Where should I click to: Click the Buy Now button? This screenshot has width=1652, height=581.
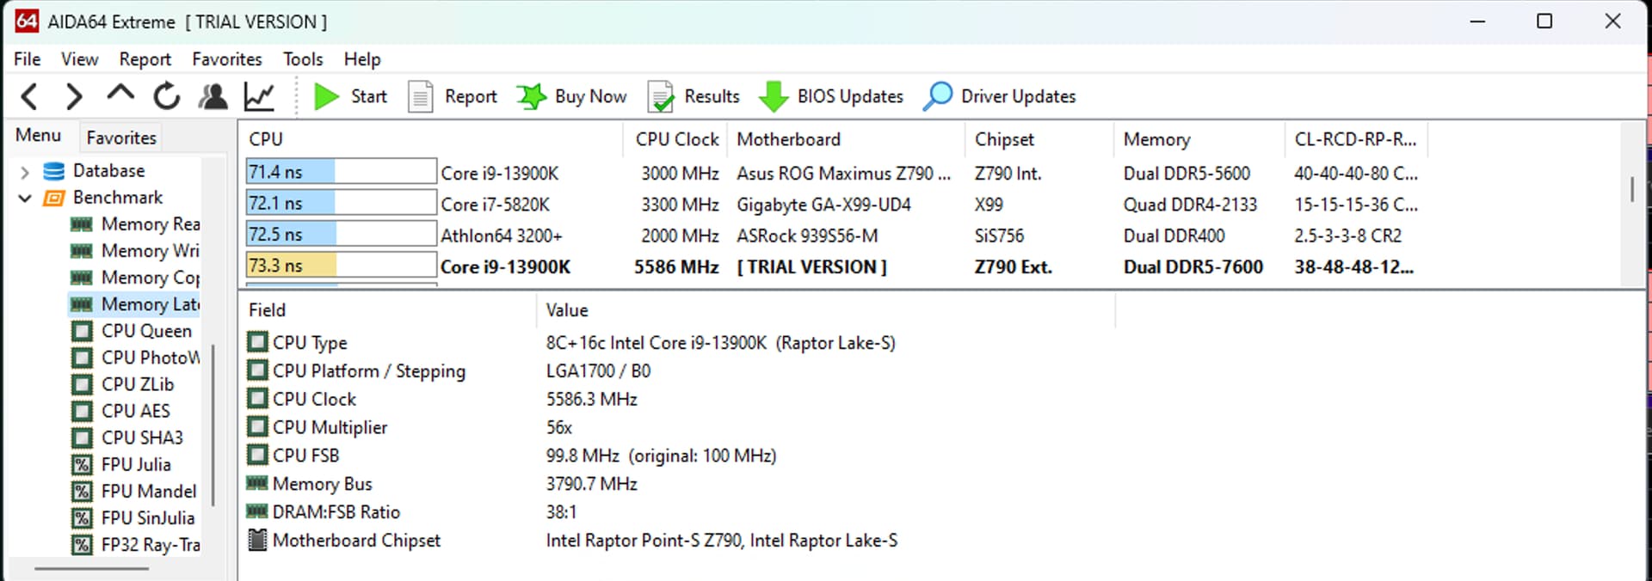click(x=572, y=96)
